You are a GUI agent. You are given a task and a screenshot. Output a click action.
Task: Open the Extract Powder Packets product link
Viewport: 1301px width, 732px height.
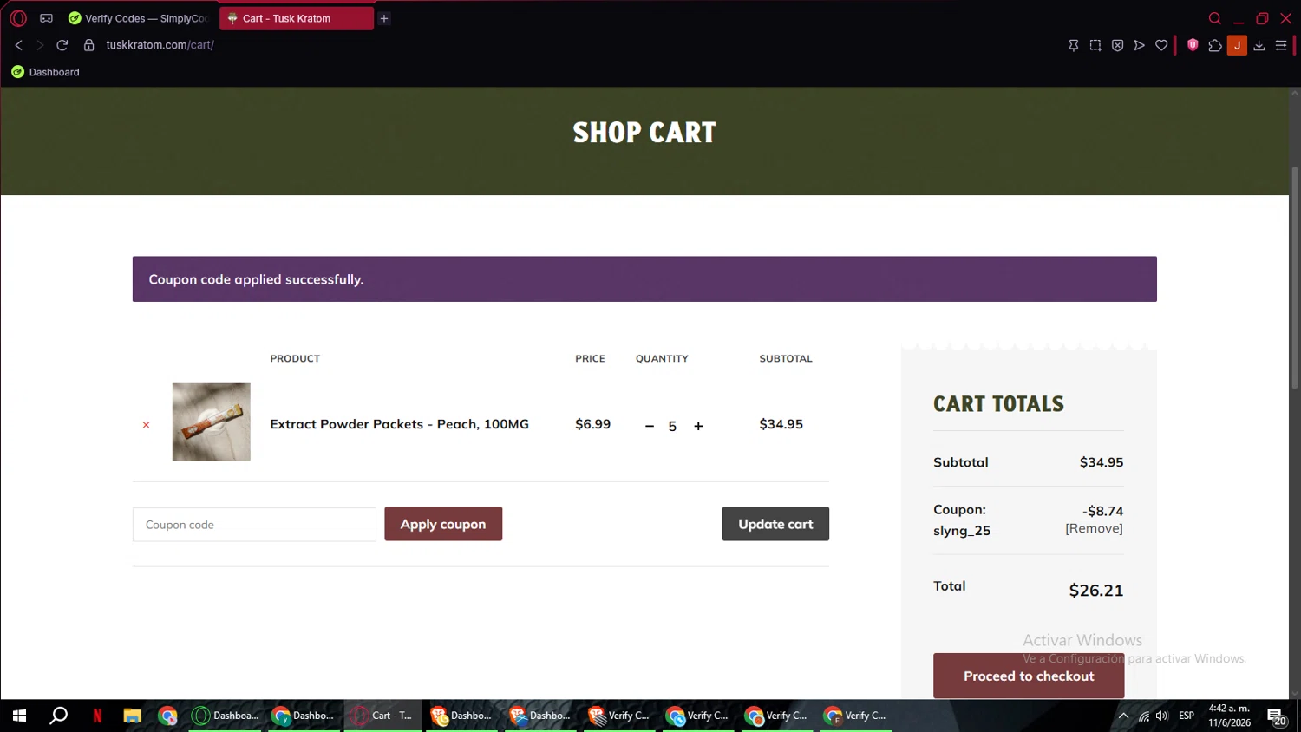400,424
